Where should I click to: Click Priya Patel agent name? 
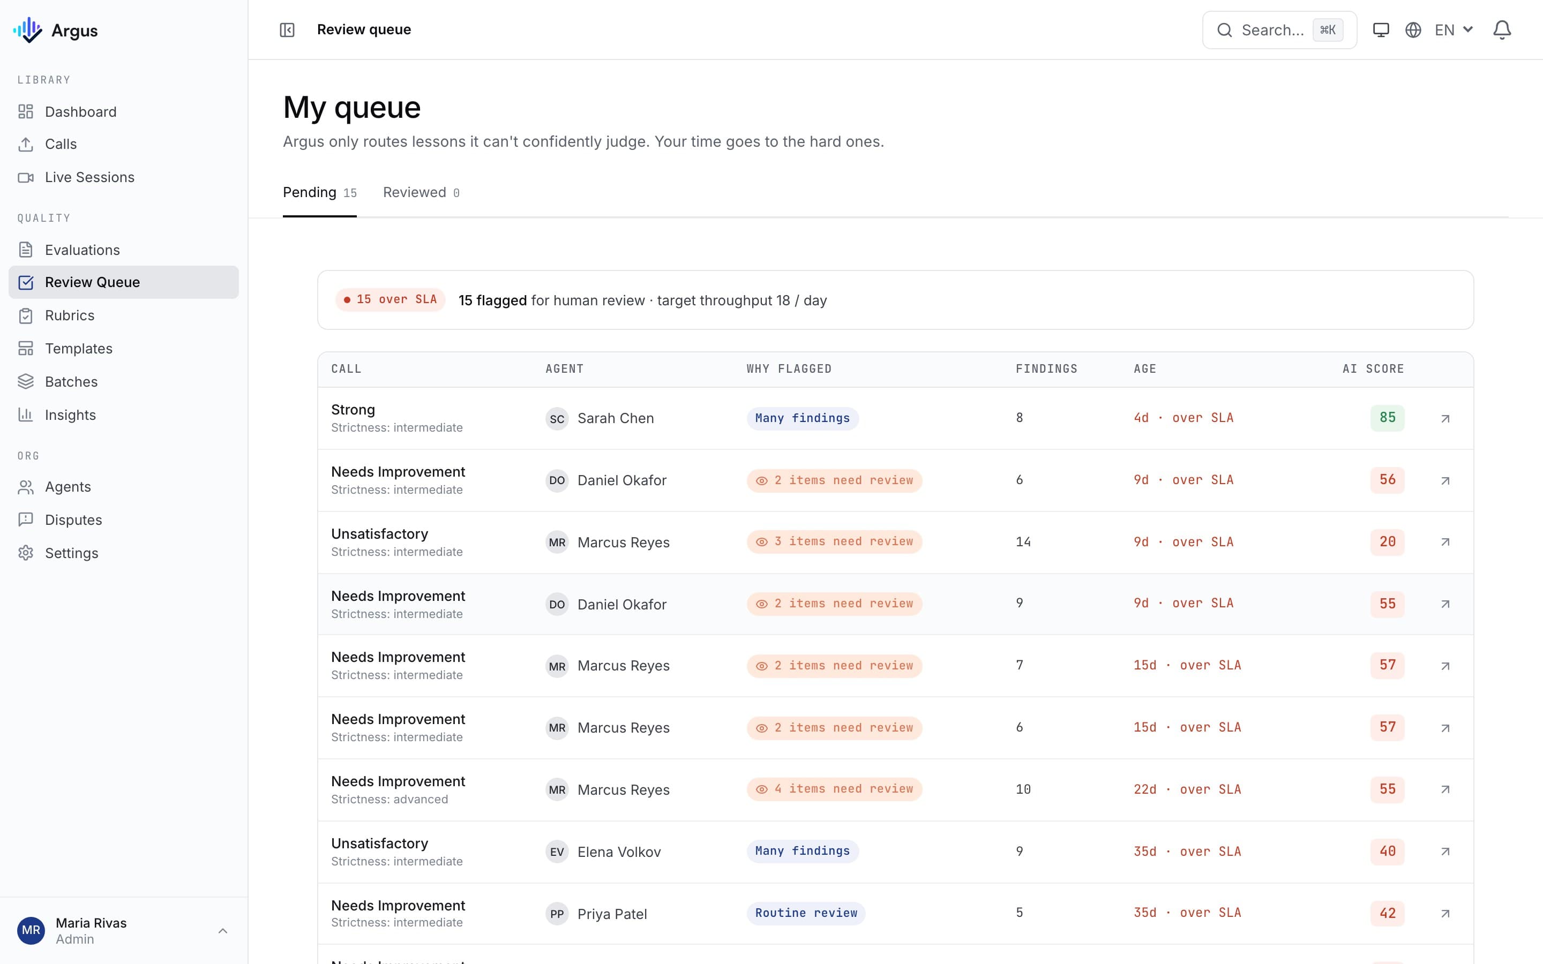tap(612, 914)
